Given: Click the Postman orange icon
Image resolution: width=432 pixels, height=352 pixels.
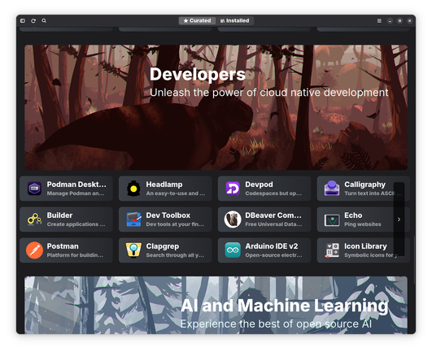Looking at the screenshot, I should pos(34,250).
